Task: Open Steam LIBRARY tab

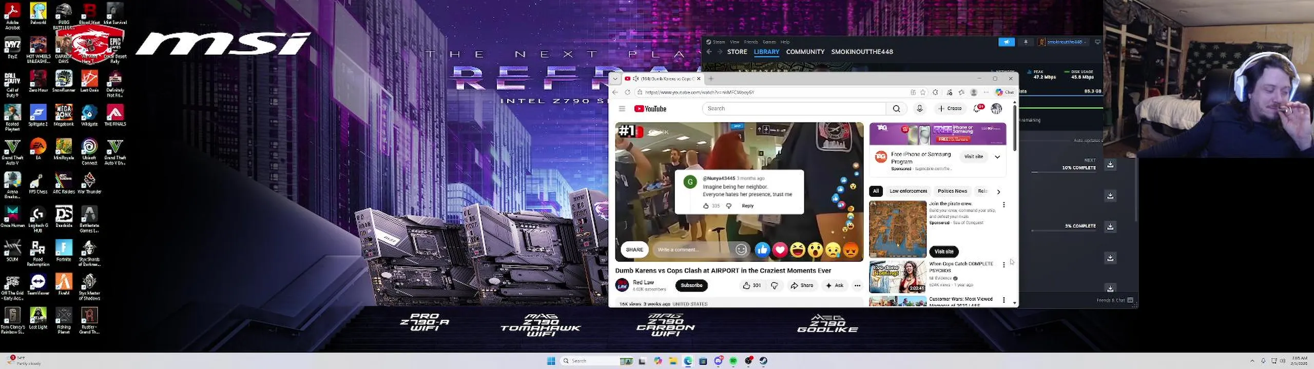Action: coord(766,52)
